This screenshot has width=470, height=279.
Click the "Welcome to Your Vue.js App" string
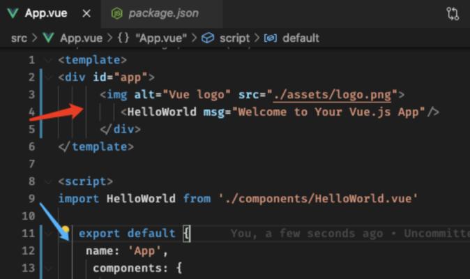coord(329,112)
